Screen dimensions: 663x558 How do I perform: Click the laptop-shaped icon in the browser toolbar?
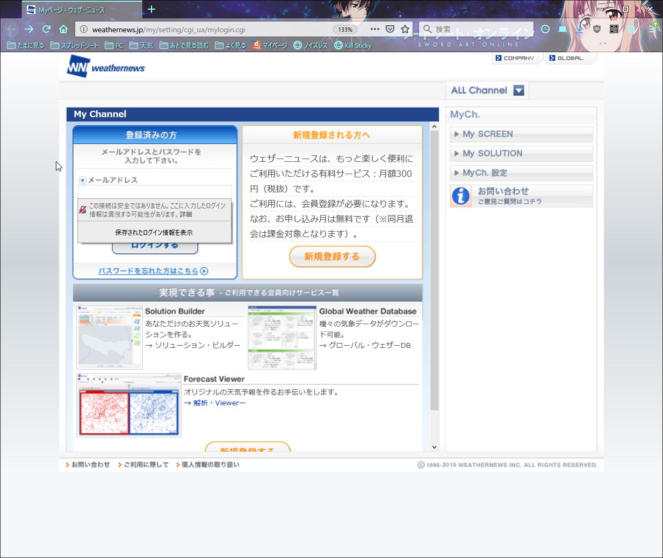pyautogui.click(x=563, y=29)
